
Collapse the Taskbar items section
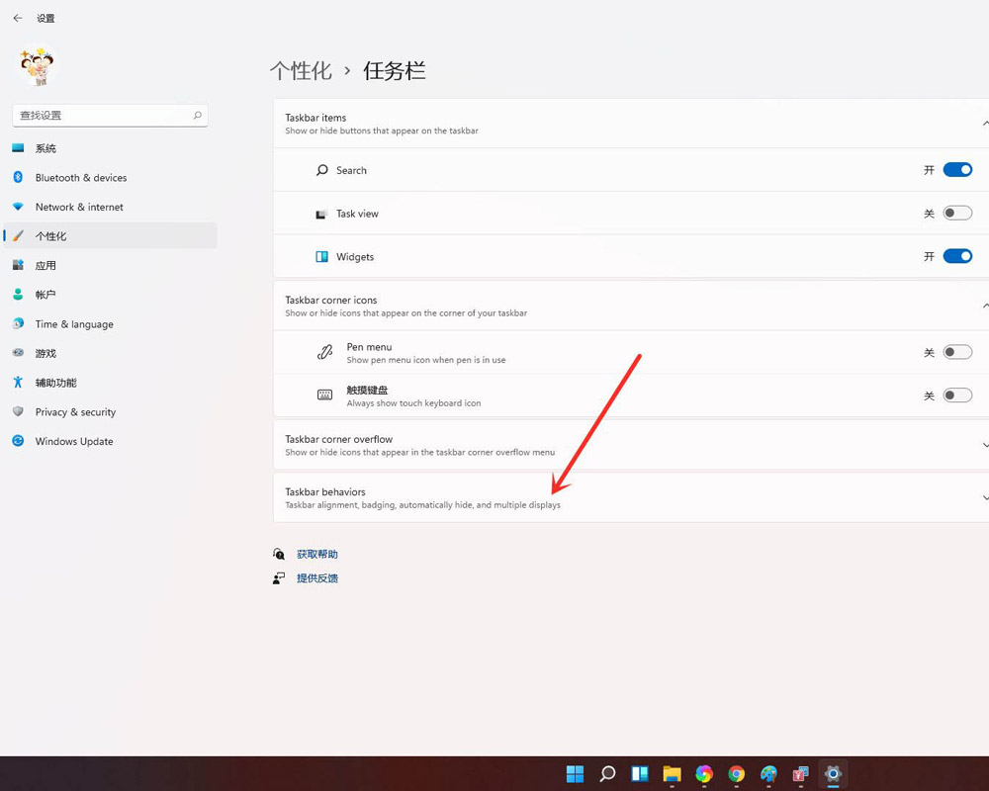click(x=985, y=123)
